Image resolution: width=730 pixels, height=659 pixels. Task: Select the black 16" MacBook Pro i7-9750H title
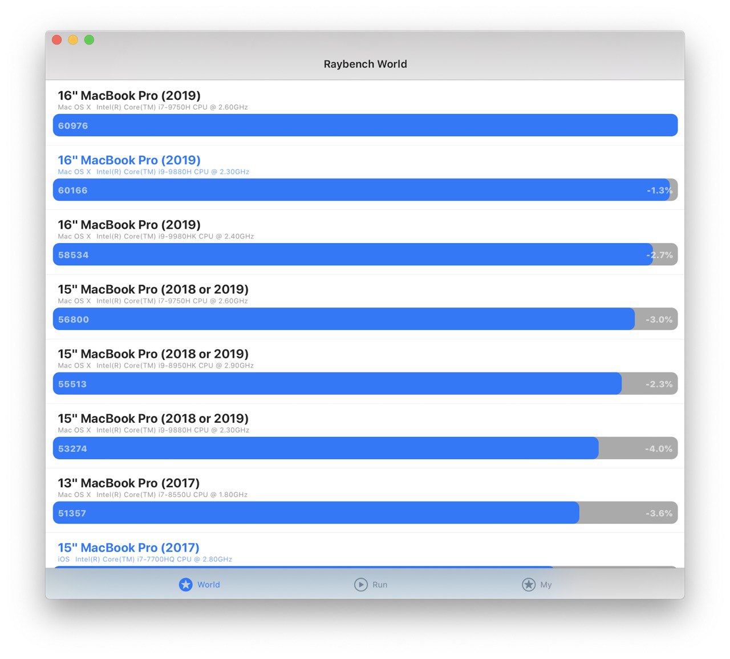tap(129, 95)
